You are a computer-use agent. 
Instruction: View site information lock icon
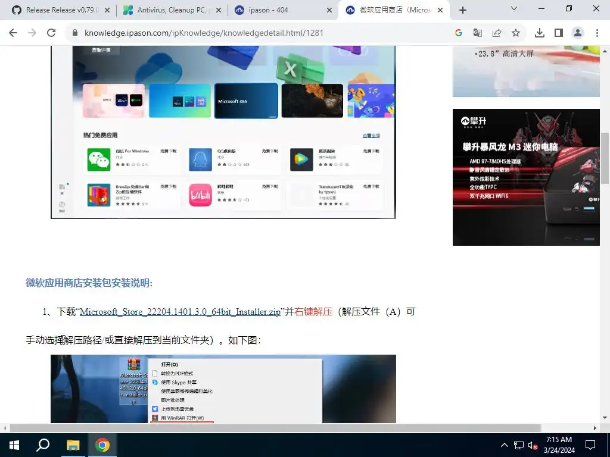75,33
